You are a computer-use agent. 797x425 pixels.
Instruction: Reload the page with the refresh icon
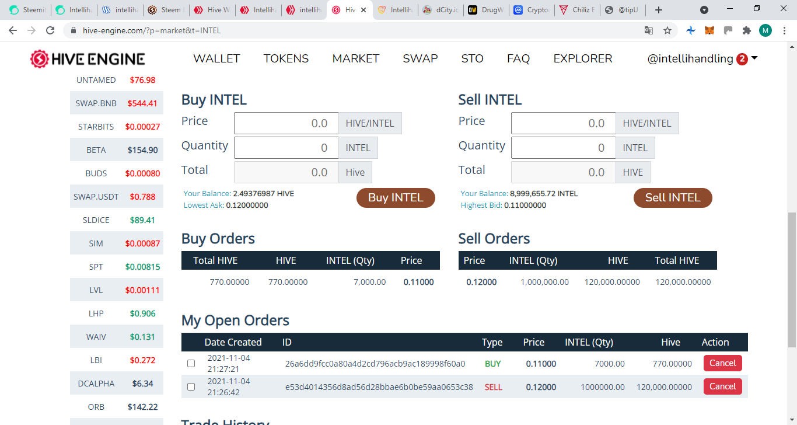(x=50, y=30)
